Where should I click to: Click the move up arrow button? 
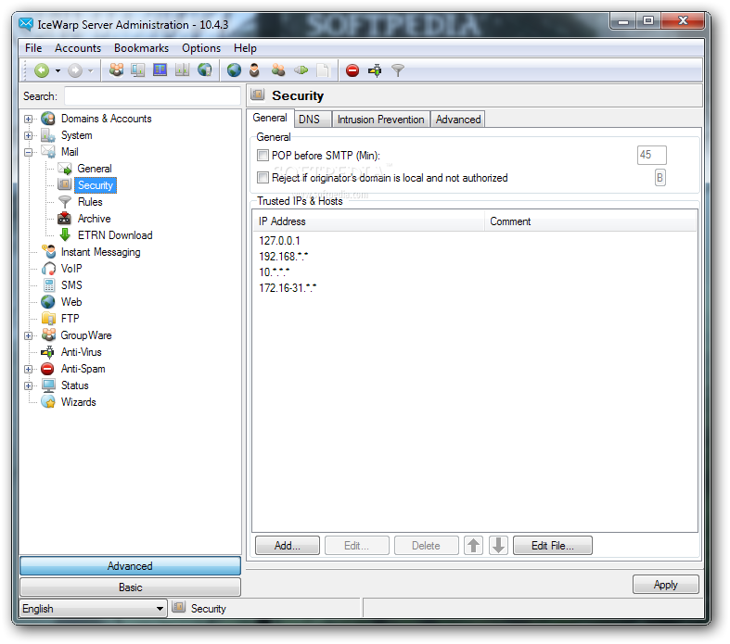(x=473, y=546)
